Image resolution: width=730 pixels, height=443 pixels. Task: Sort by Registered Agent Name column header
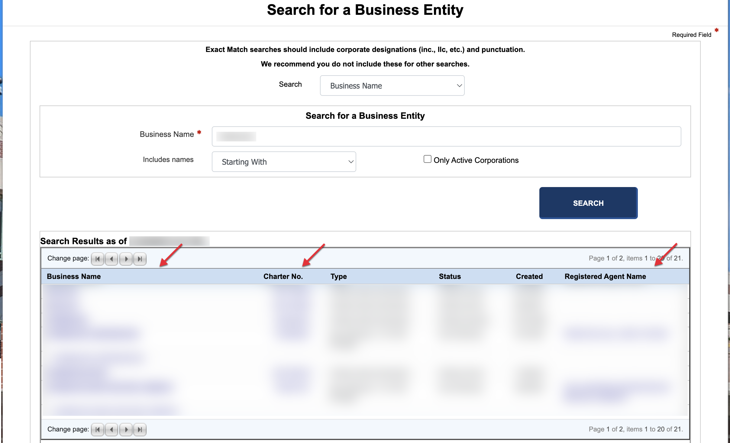pos(605,276)
